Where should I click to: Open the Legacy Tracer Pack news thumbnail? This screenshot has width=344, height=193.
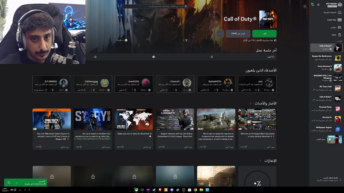(175, 119)
